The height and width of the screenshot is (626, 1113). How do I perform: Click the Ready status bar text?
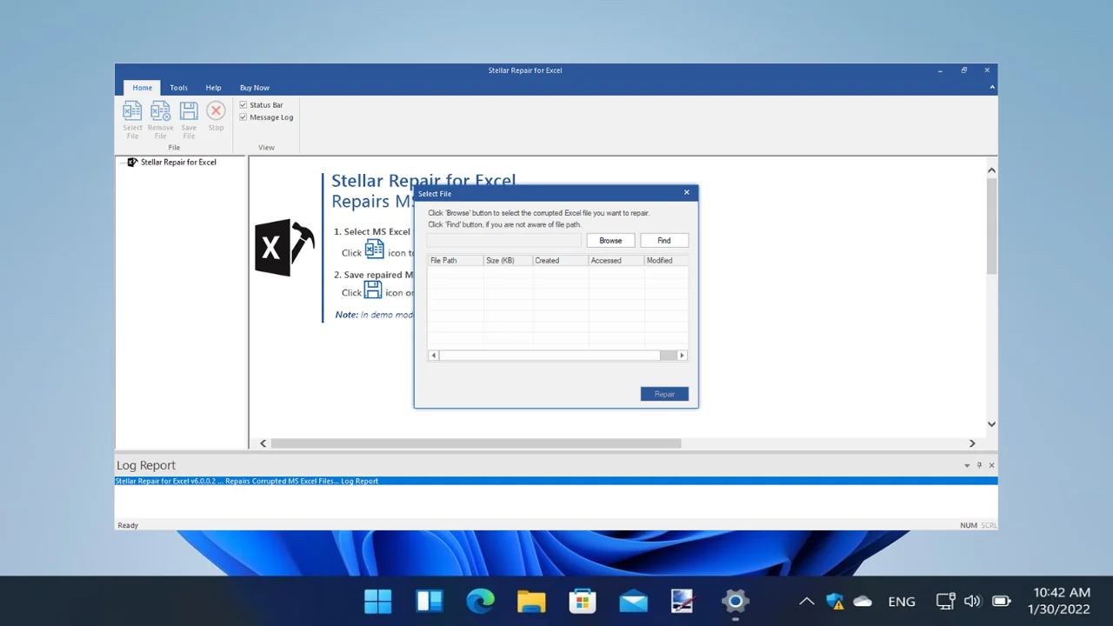(128, 525)
